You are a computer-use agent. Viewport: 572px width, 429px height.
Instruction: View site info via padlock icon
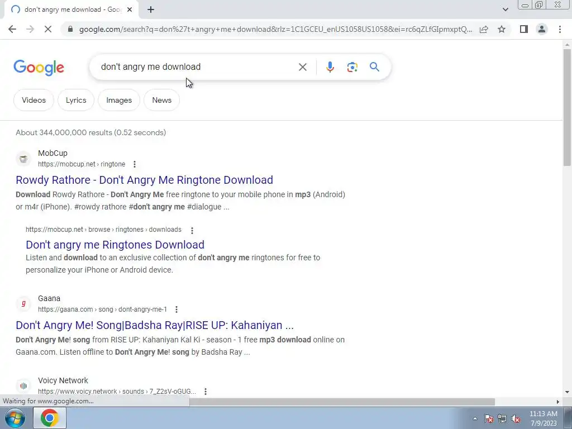point(70,29)
